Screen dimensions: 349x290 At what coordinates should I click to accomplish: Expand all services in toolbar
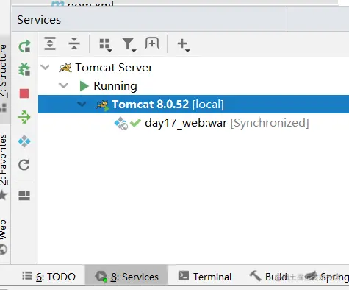point(50,43)
